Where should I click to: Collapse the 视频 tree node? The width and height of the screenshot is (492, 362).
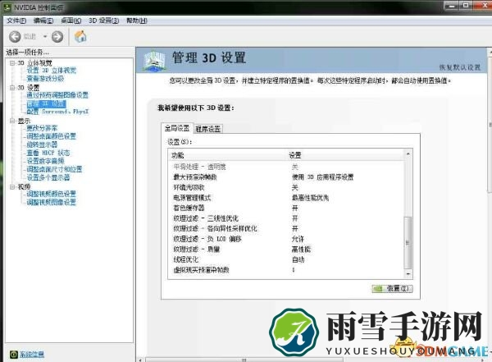click(x=12, y=186)
